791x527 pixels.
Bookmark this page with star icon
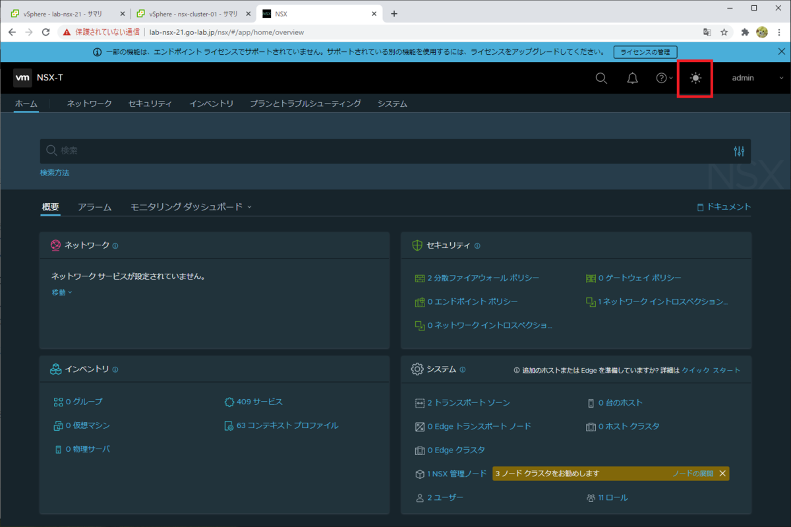coord(724,32)
